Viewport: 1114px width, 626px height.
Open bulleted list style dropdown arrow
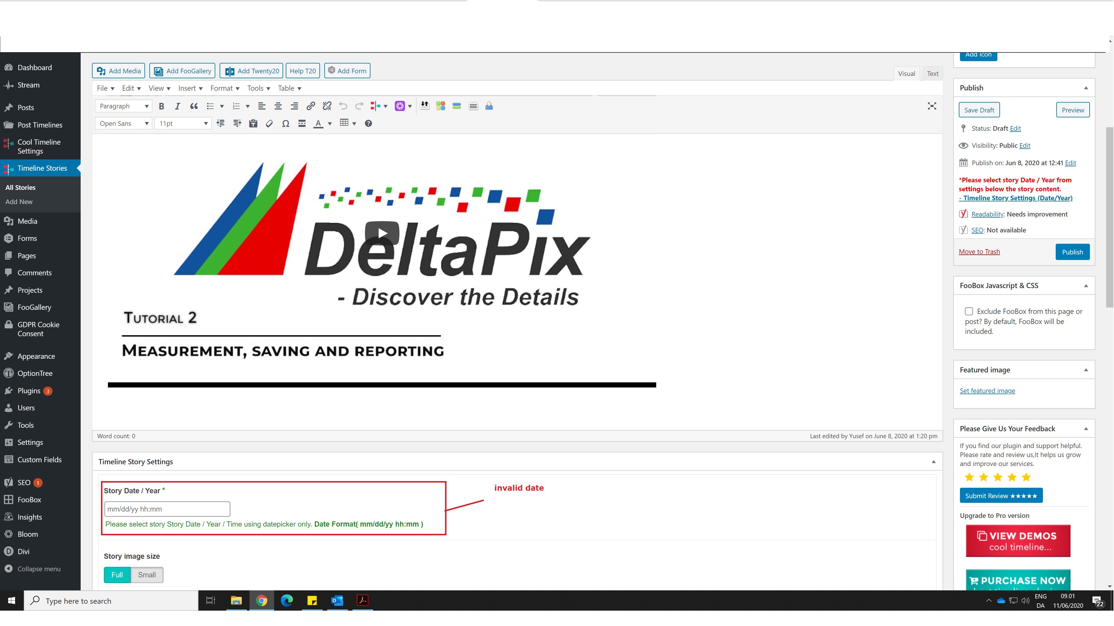pyautogui.click(x=222, y=106)
